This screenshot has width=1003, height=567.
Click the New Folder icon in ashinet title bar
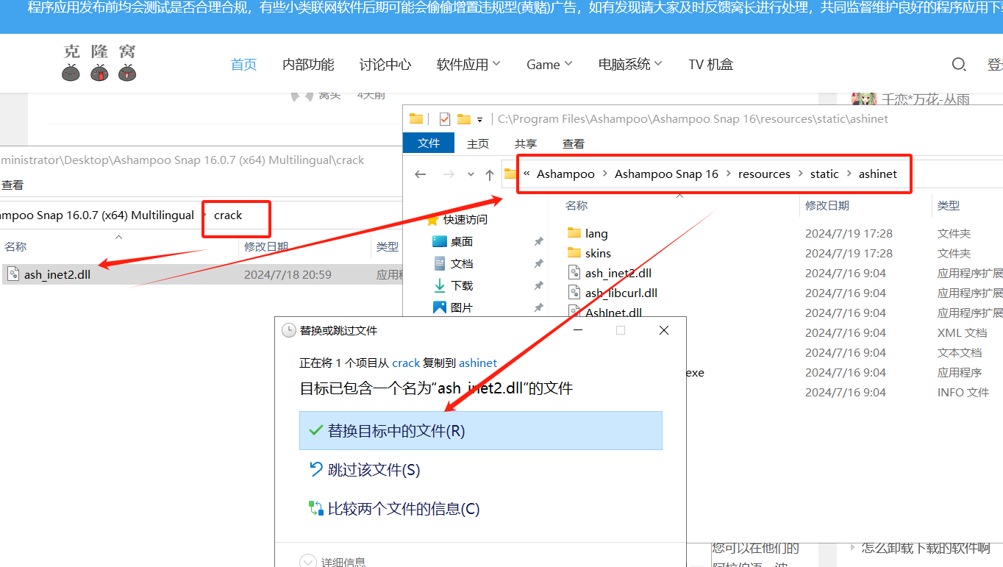pos(463,118)
